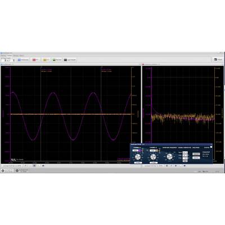Open the Channel B range dropdown
The image size is (225, 225).
click(x=152, y=151)
